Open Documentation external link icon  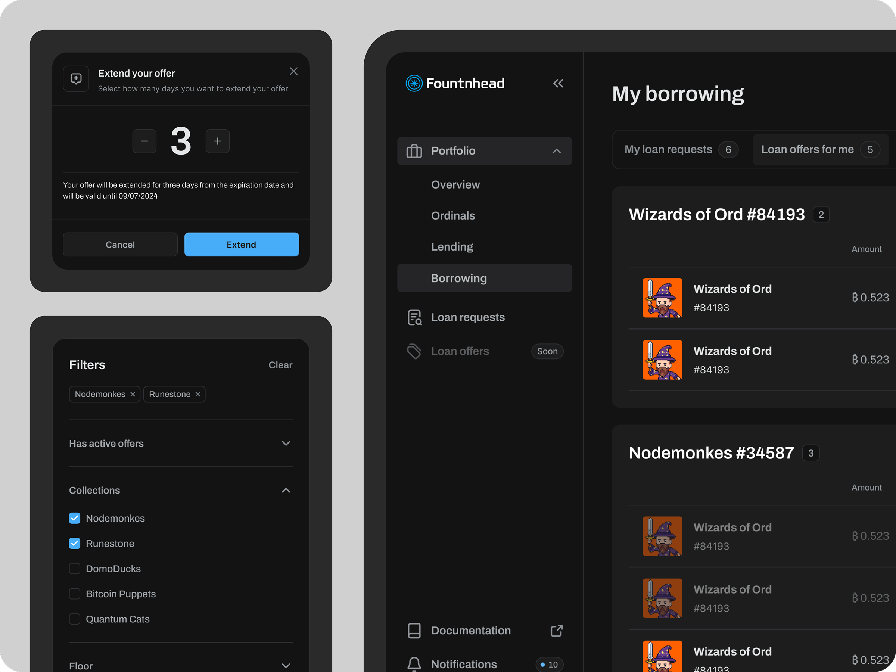[557, 630]
